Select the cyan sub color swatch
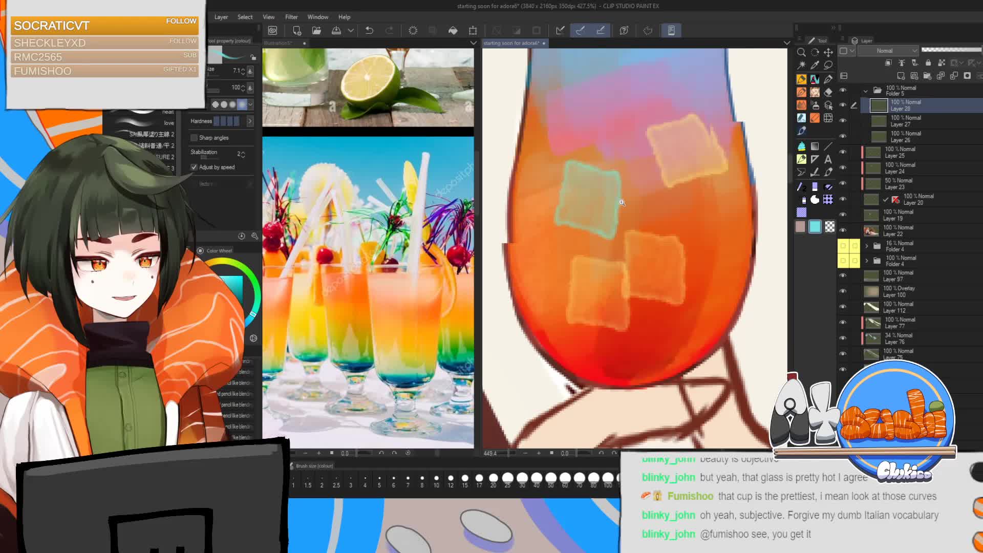983x553 pixels. [815, 227]
